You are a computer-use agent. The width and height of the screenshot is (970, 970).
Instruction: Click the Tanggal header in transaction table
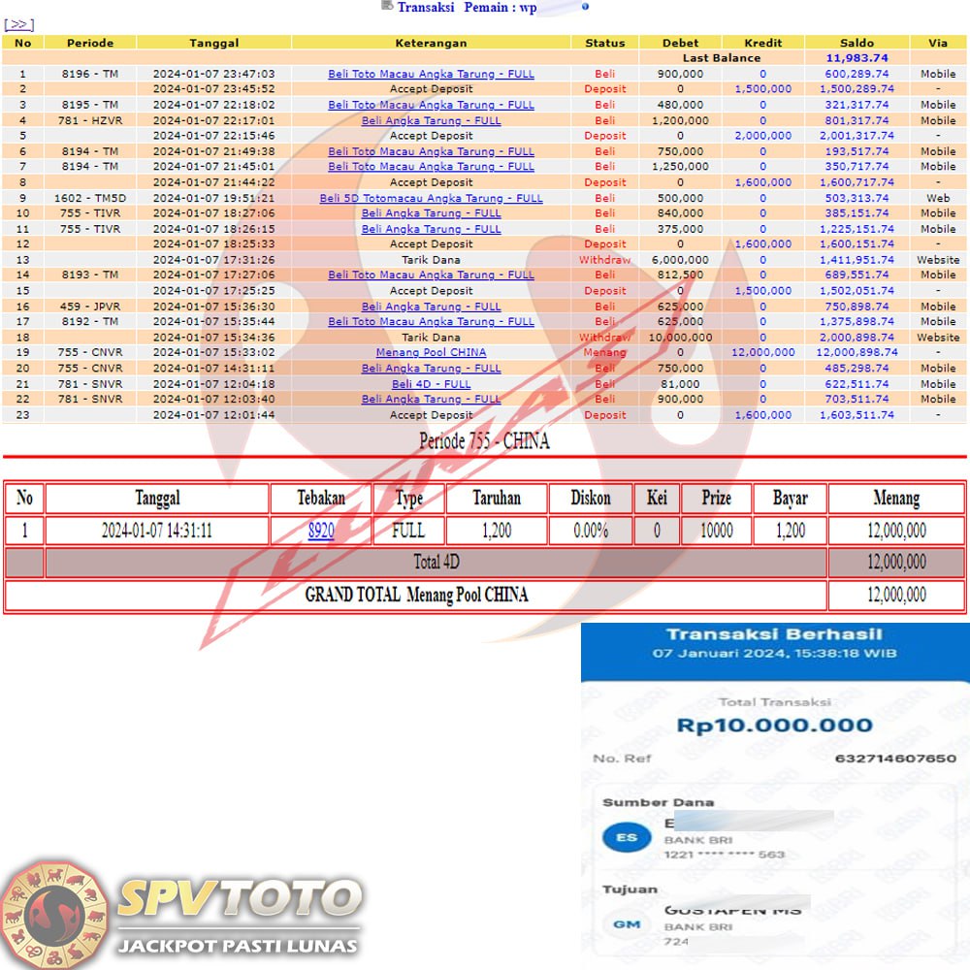(x=213, y=43)
